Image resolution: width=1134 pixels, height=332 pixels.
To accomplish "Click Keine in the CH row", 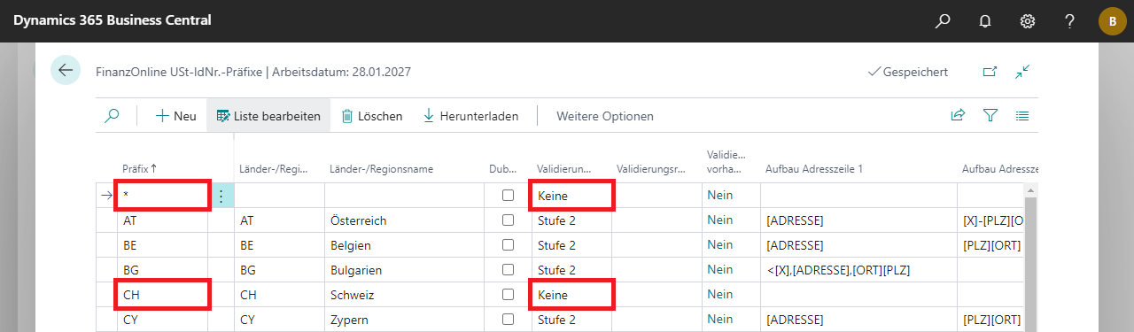I will [x=571, y=295].
